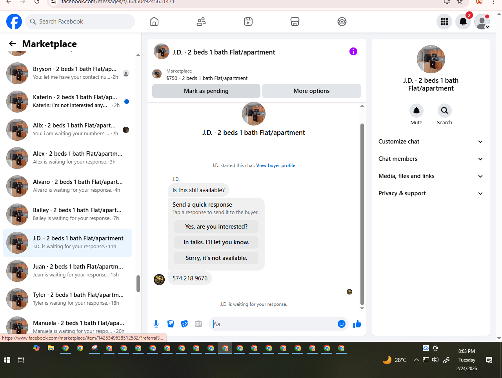502x378 pixels.
Task: Choose a sticker icon
Action: click(x=184, y=324)
